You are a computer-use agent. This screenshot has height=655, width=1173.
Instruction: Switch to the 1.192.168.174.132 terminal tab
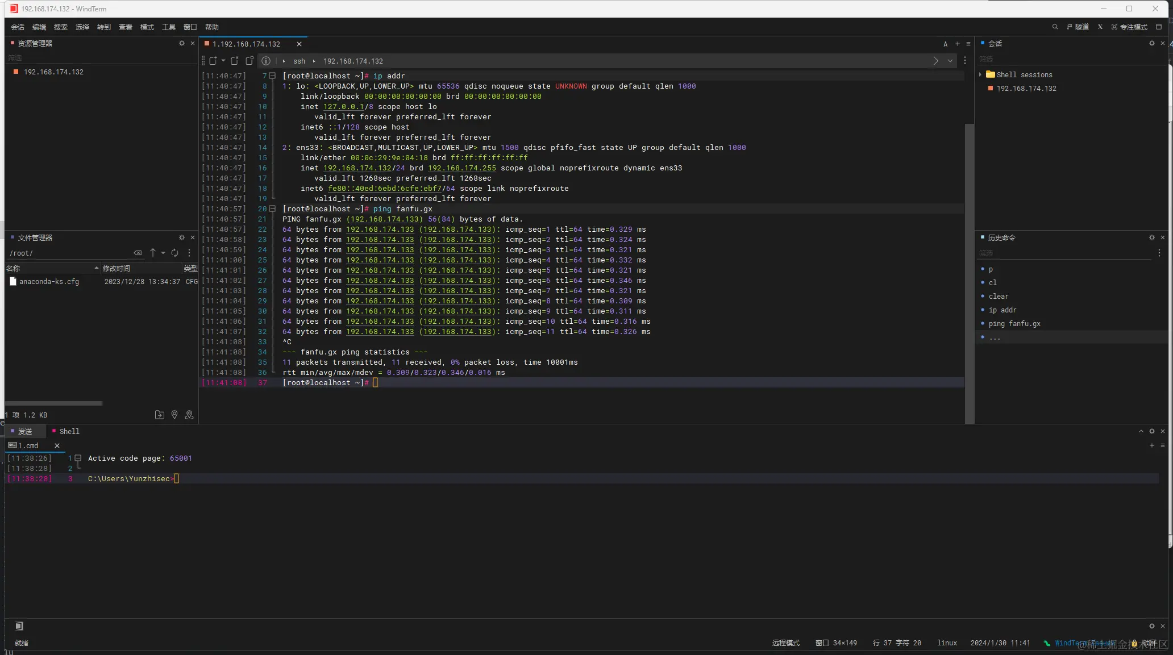(246, 44)
